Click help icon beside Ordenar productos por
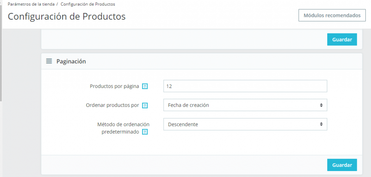The image size is (371, 177). pyautogui.click(x=145, y=105)
